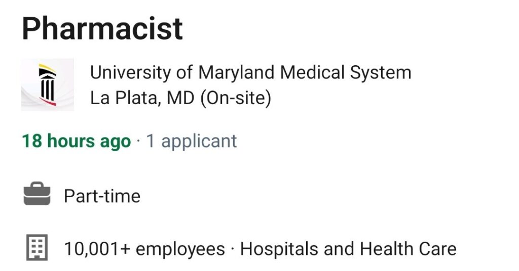Click the word Maryland in company name
Image resolution: width=519 pixels, height=271 pixels.
click(236, 73)
